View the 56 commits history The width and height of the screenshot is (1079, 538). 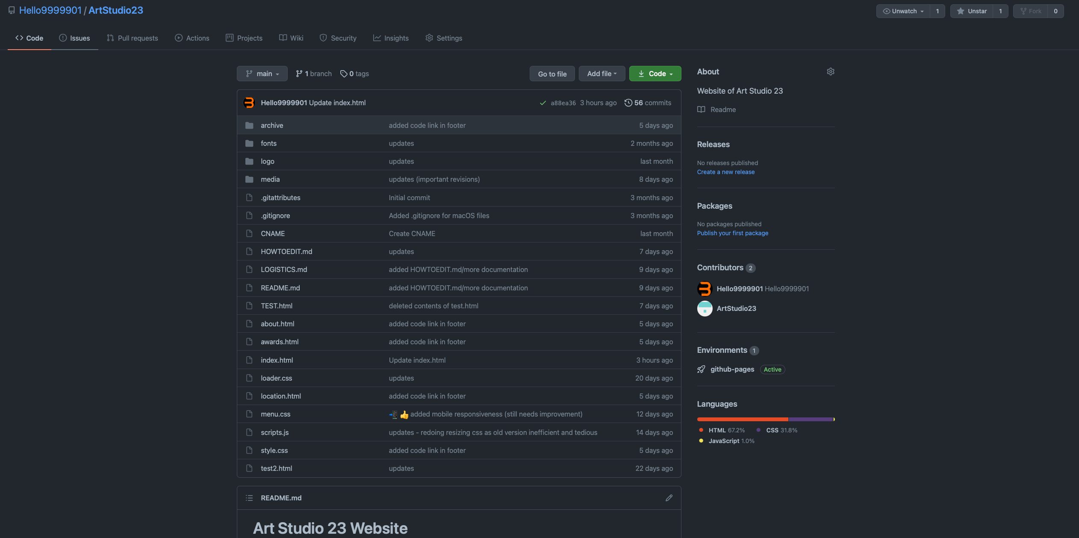(648, 103)
